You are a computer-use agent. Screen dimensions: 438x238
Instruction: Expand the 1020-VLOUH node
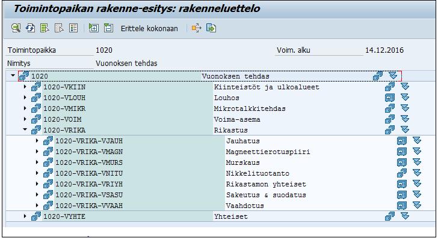25,98
